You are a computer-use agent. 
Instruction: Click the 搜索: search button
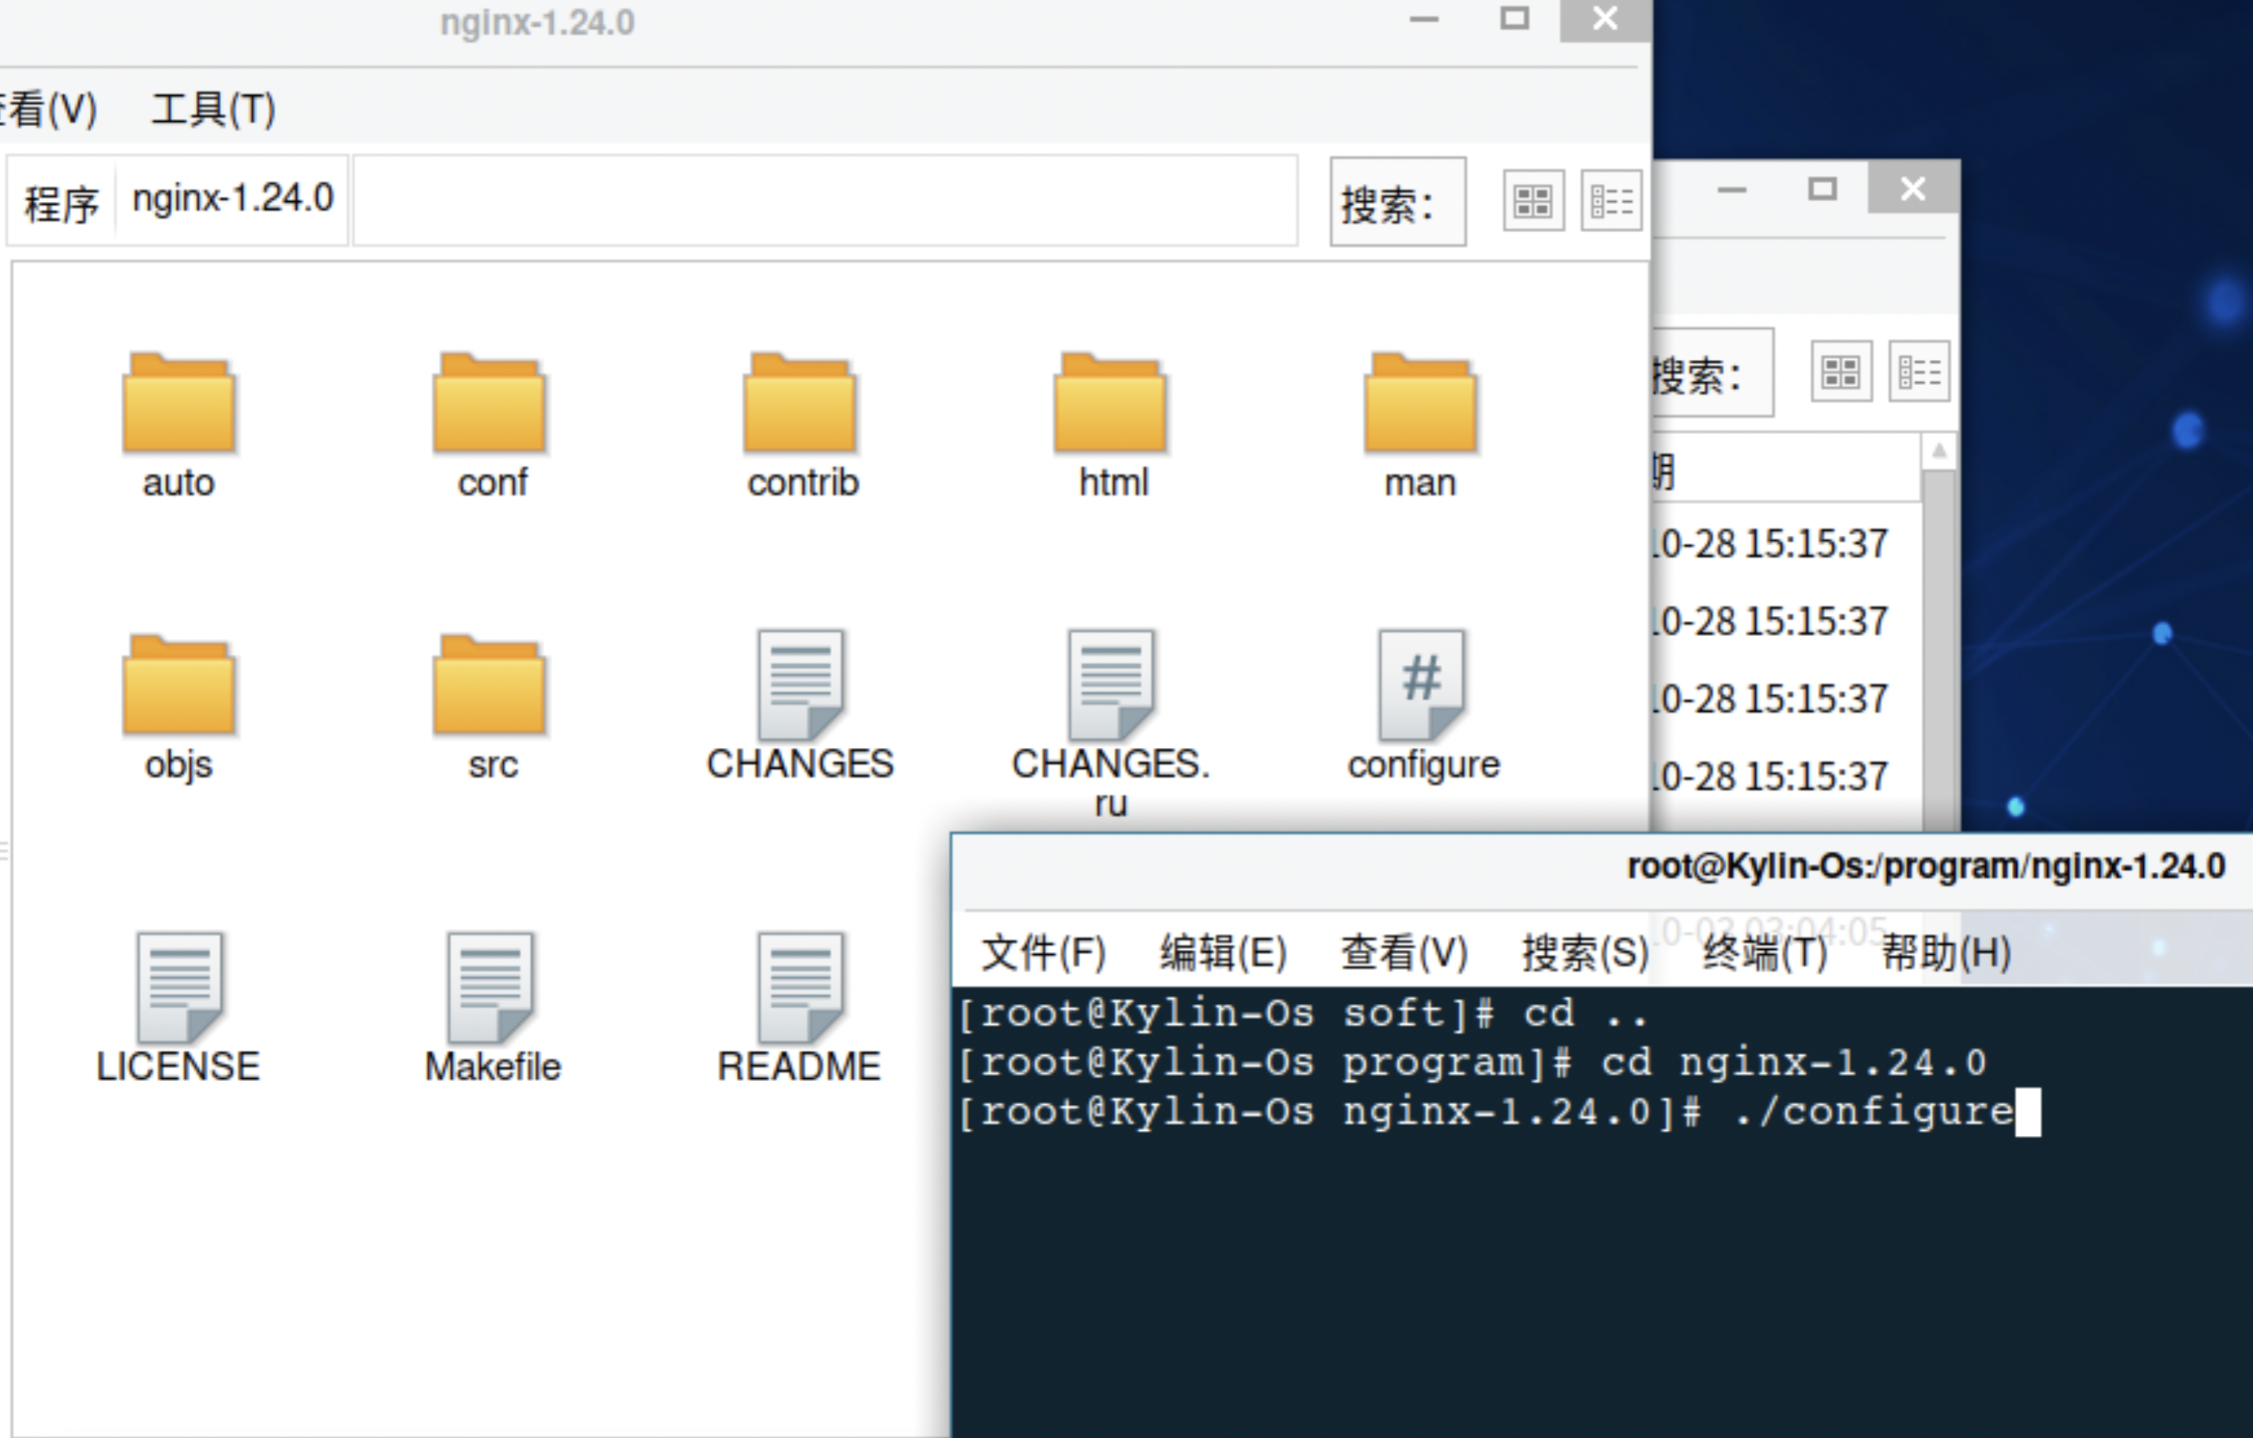(1396, 202)
